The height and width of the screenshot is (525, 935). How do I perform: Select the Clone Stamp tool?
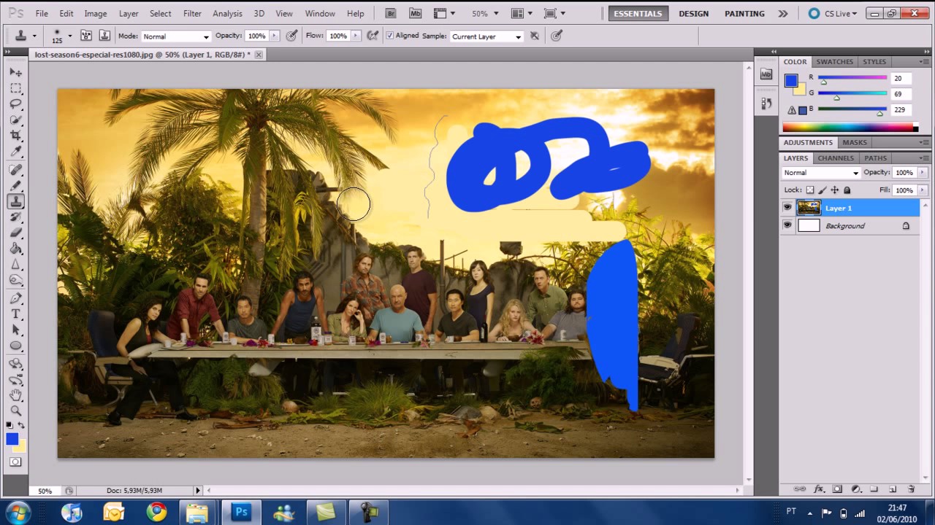click(x=15, y=202)
